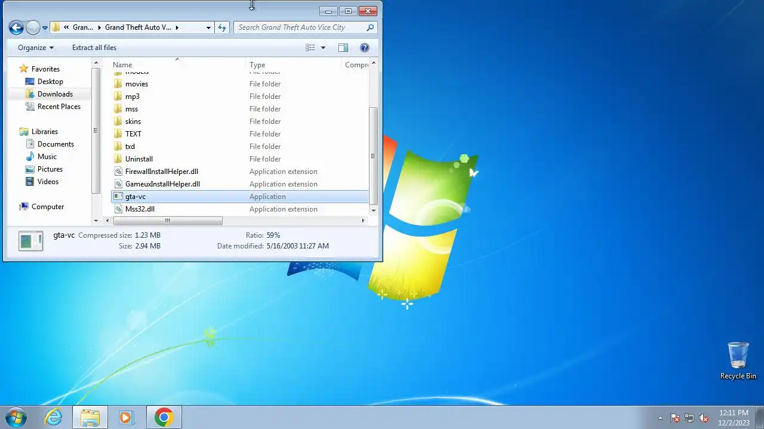
Task: Click the taskbar clock showing 12:11 PM
Action: tap(734, 417)
